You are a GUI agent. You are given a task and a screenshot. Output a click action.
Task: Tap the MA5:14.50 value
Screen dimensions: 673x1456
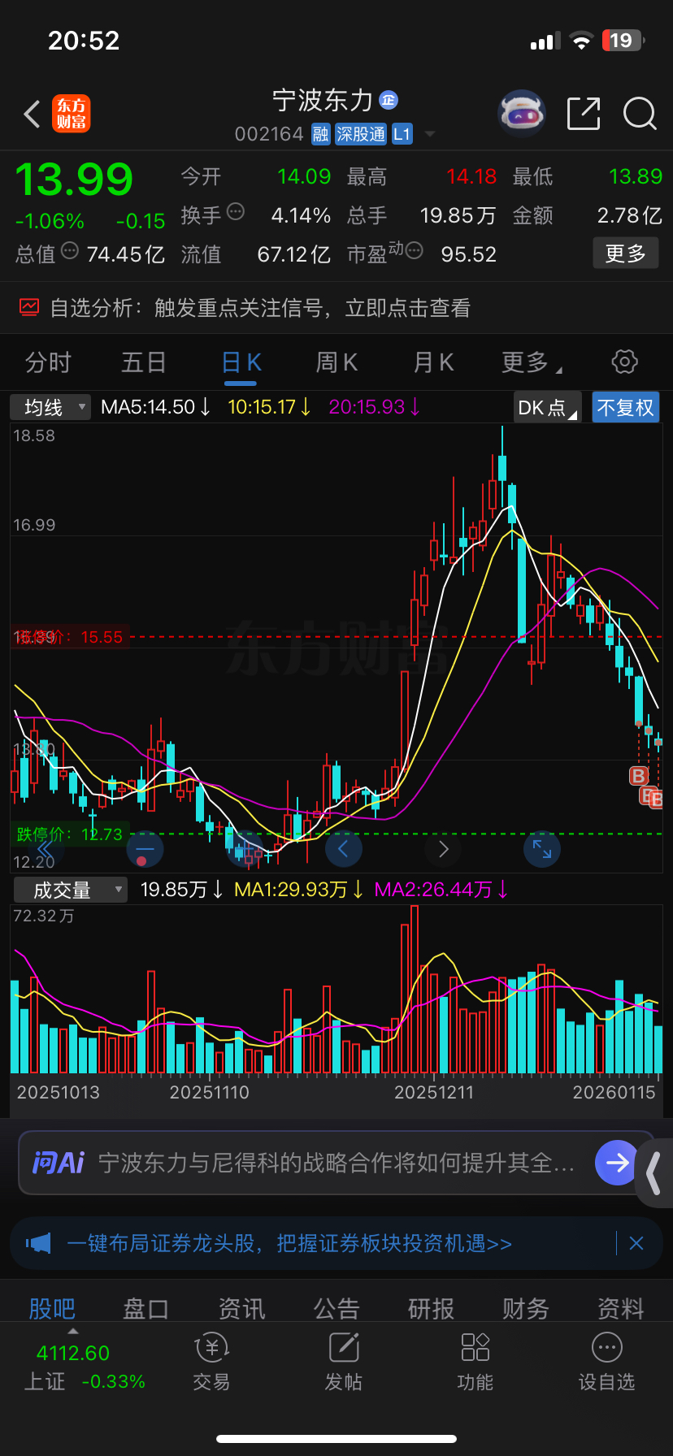point(156,407)
